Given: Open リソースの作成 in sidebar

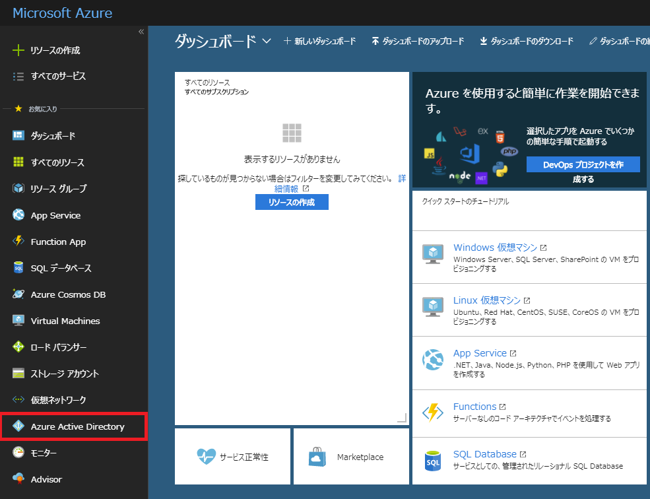Looking at the screenshot, I should [55, 50].
